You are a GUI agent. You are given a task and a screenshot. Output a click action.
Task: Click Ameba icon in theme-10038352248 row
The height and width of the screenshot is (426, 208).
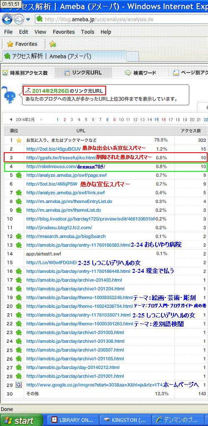[18, 297]
